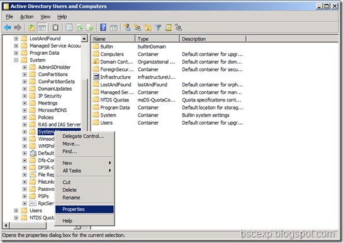Image resolution: width=343 pixels, height=243 pixels.
Task: Click the application icon in title bar
Action: click(x=6, y=6)
